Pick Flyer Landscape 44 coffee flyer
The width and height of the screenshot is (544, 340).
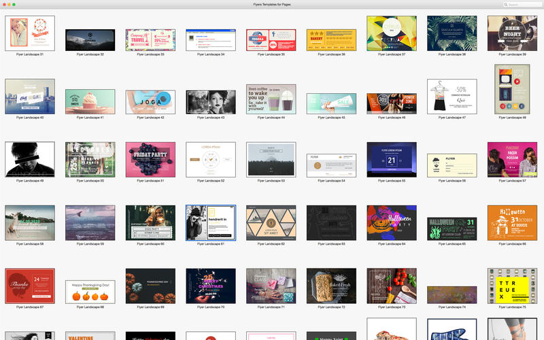(271, 99)
